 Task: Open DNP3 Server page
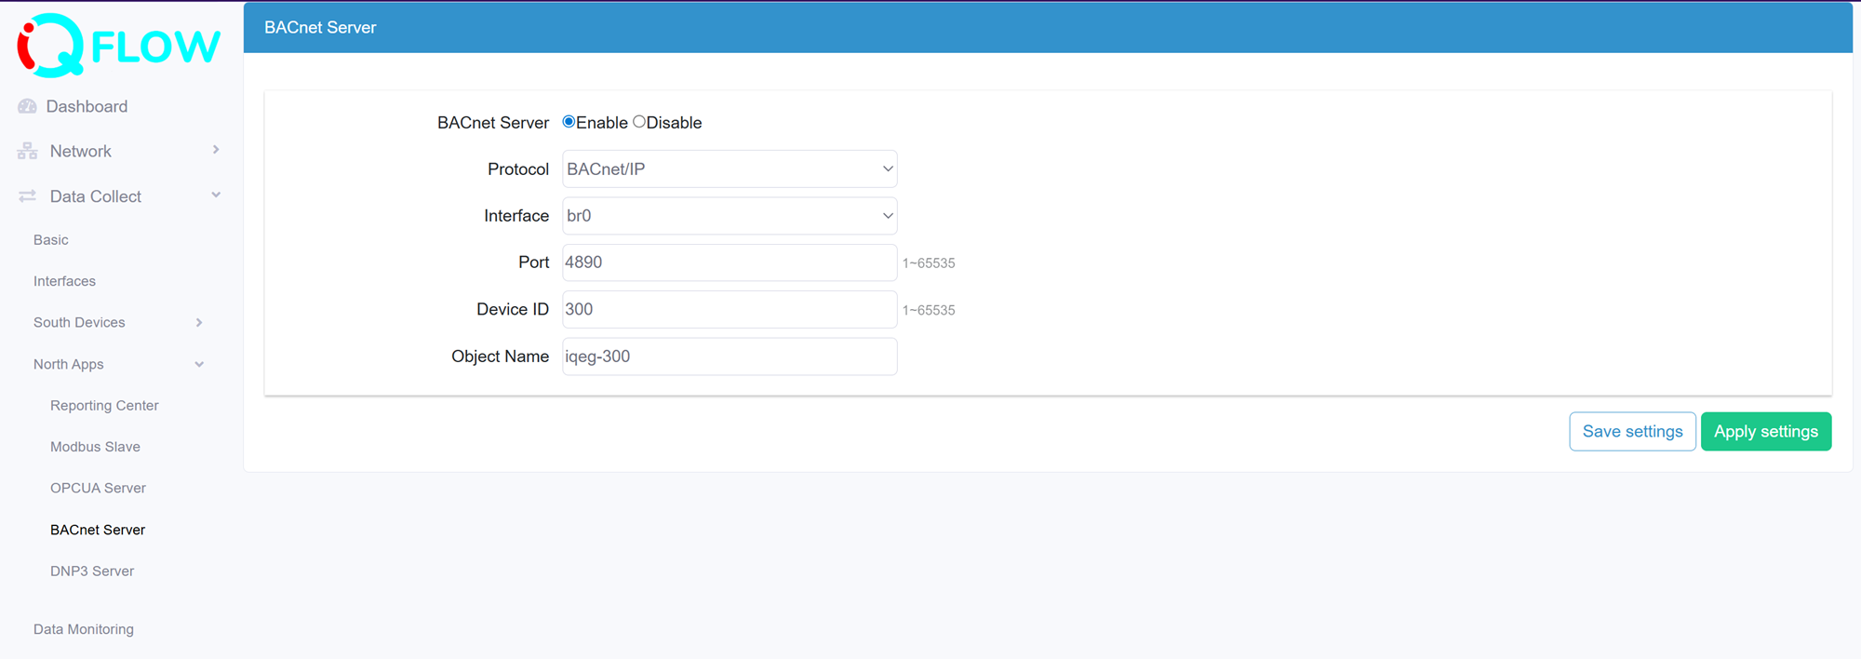(92, 571)
